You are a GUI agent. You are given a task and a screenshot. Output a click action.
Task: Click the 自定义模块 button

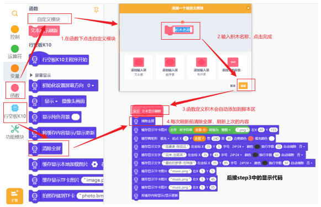[49, 19]
